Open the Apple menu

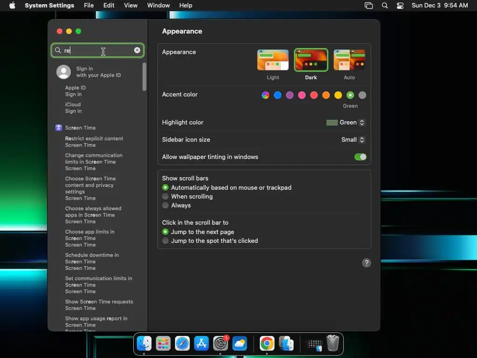point(12,5)
